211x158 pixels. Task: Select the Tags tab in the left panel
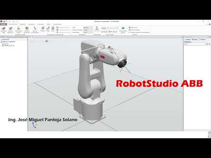point(21,37)
